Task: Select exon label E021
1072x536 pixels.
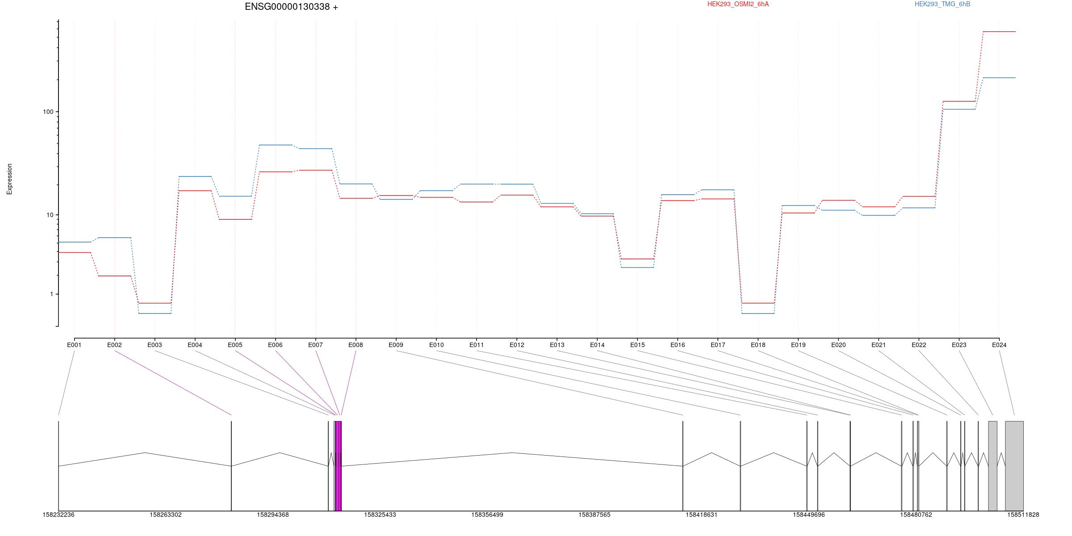Action: pyautogui.click(x=879, y=345)
